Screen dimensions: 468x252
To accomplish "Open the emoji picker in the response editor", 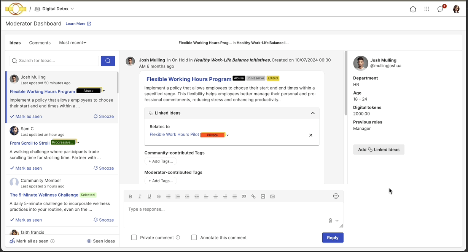I will 336,196.
